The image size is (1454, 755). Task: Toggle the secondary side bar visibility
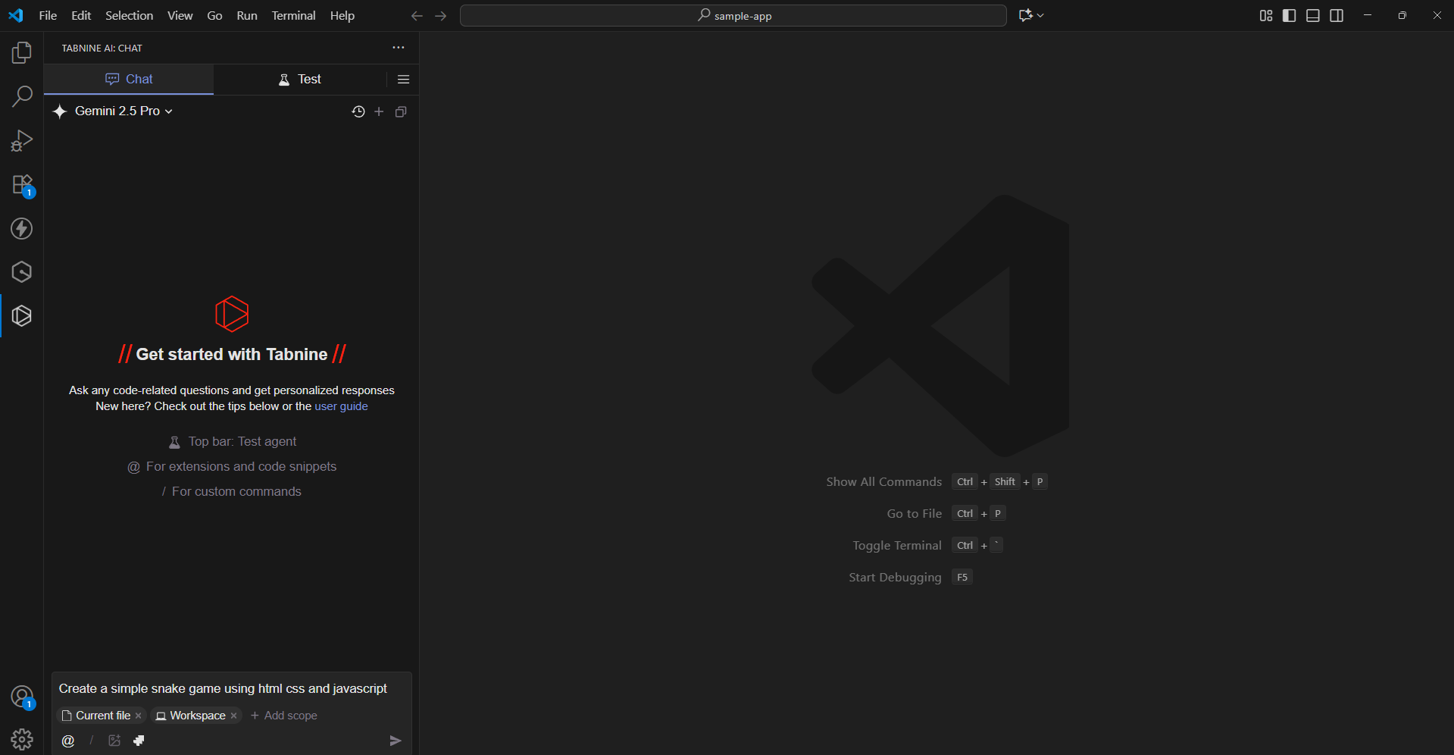tap(1337, 15)
